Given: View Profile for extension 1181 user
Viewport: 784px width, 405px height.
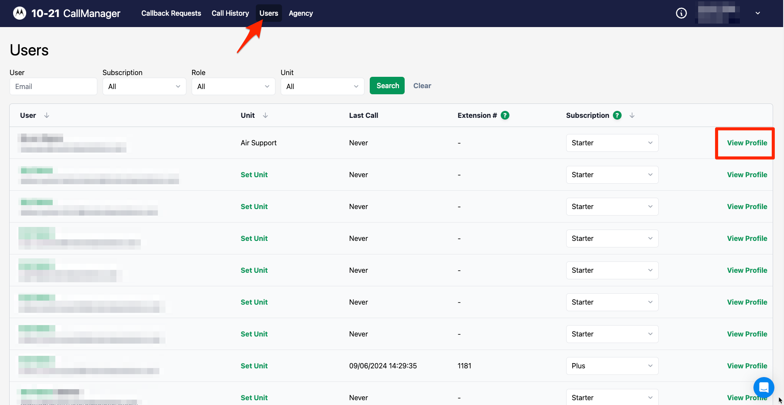Looking at the screenshot, I should click(747, 366).
